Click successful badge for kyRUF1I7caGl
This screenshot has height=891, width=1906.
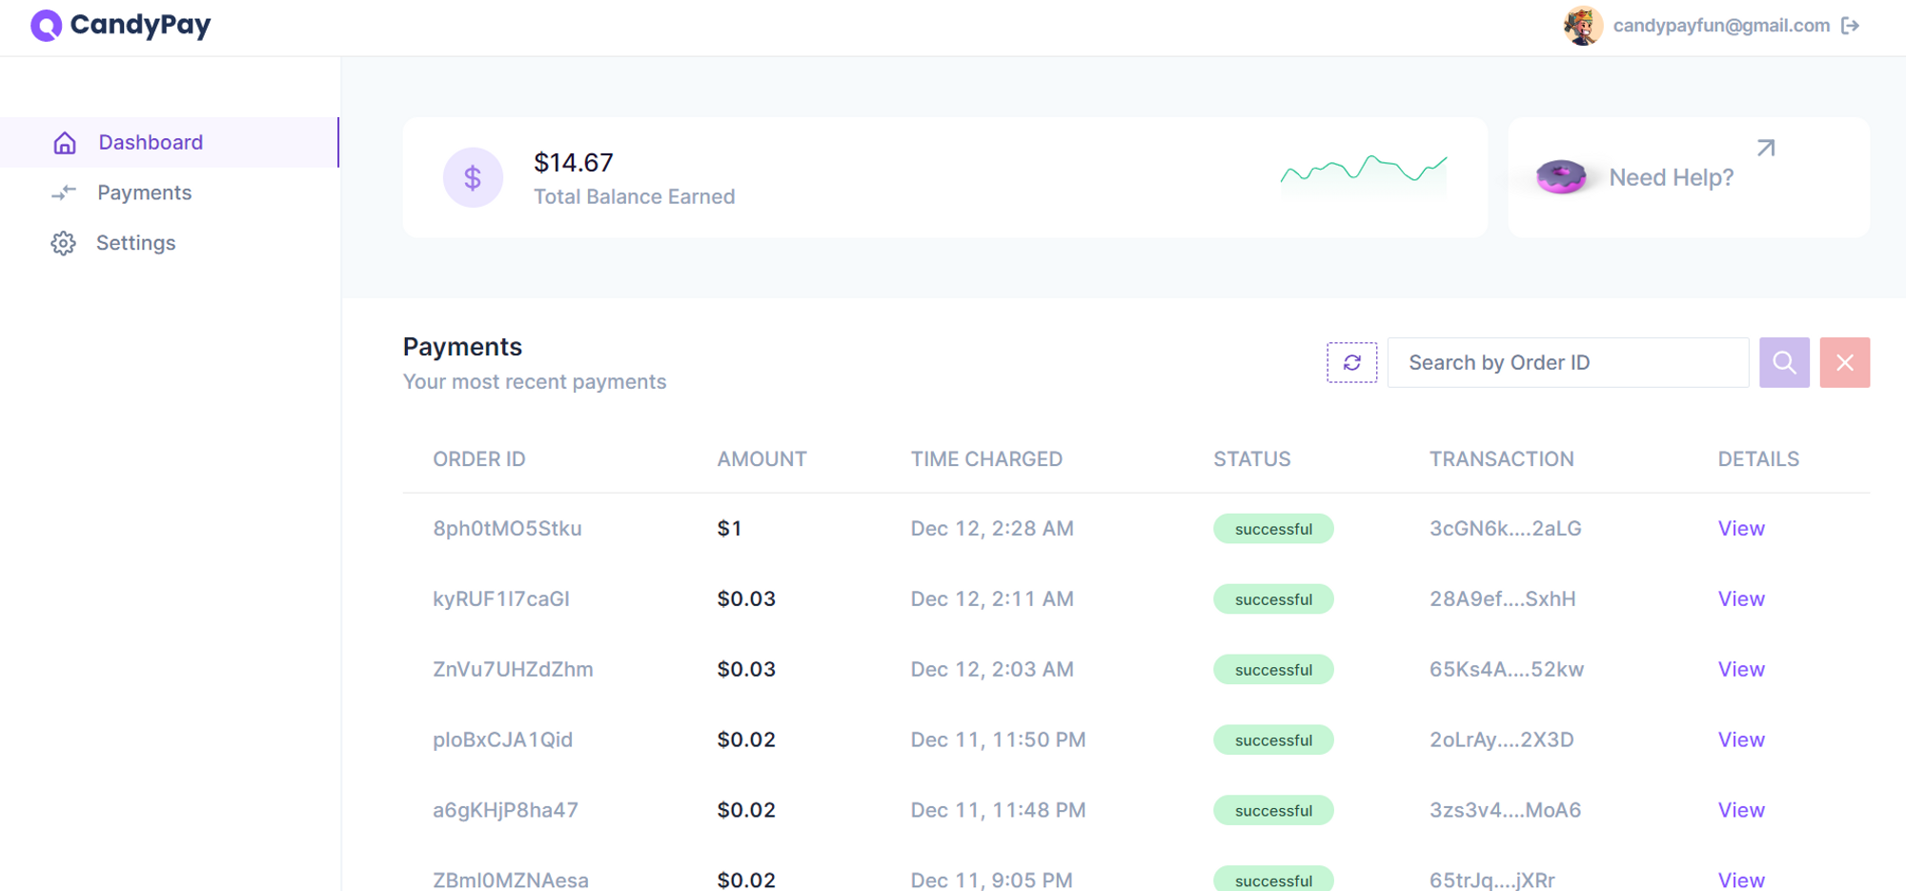(x=1273, y=599)
